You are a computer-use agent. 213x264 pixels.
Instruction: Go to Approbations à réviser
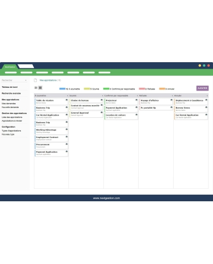coord(12,121)
